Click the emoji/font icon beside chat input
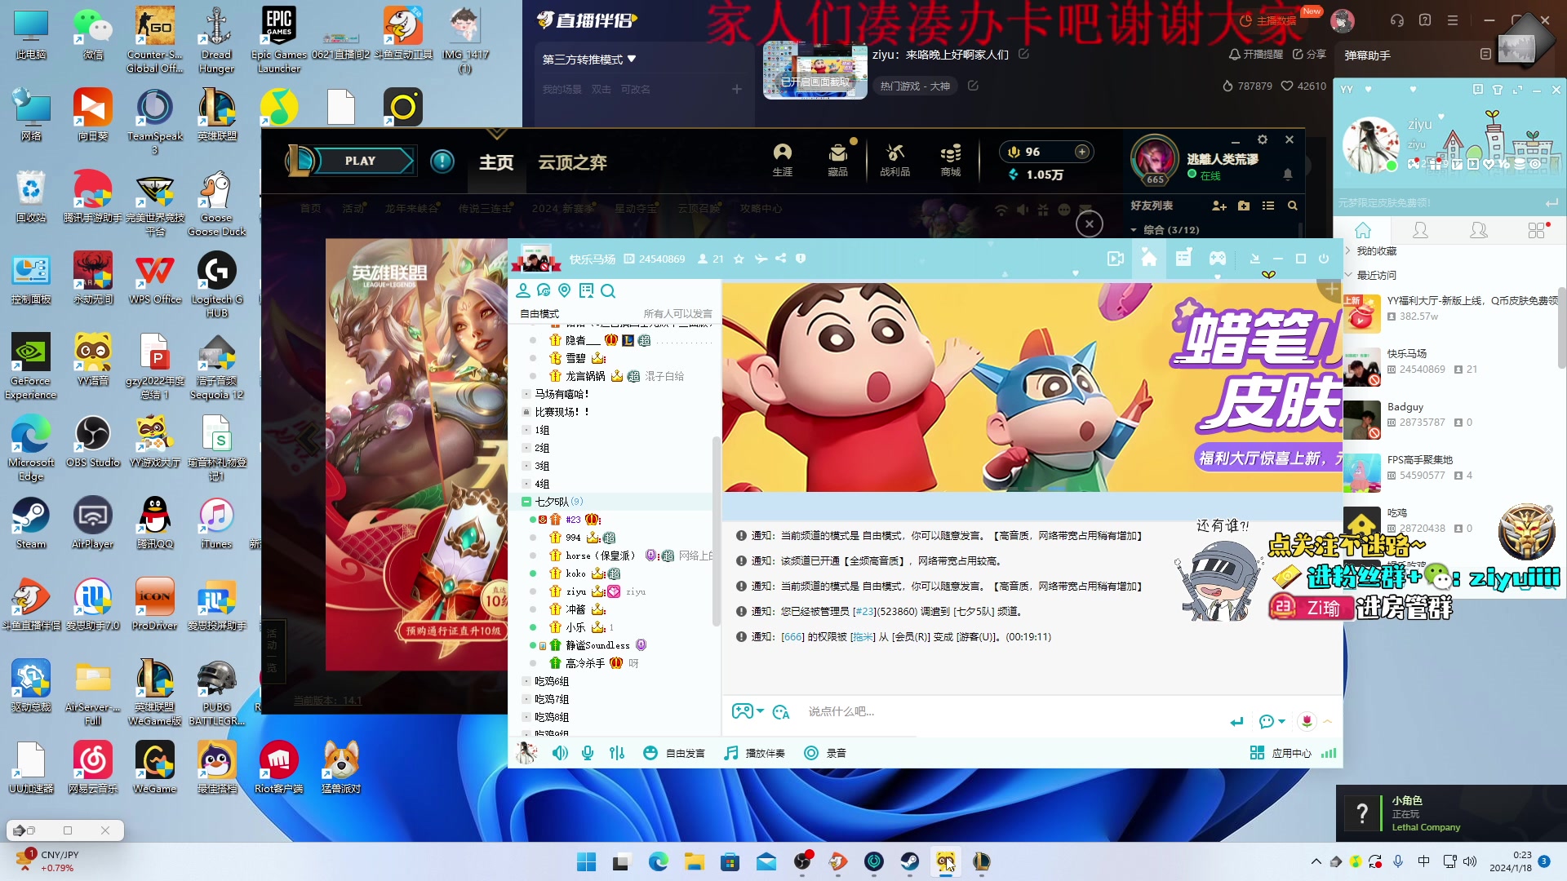This screenshot has width=1567, height=881. (x=781, y=712)
